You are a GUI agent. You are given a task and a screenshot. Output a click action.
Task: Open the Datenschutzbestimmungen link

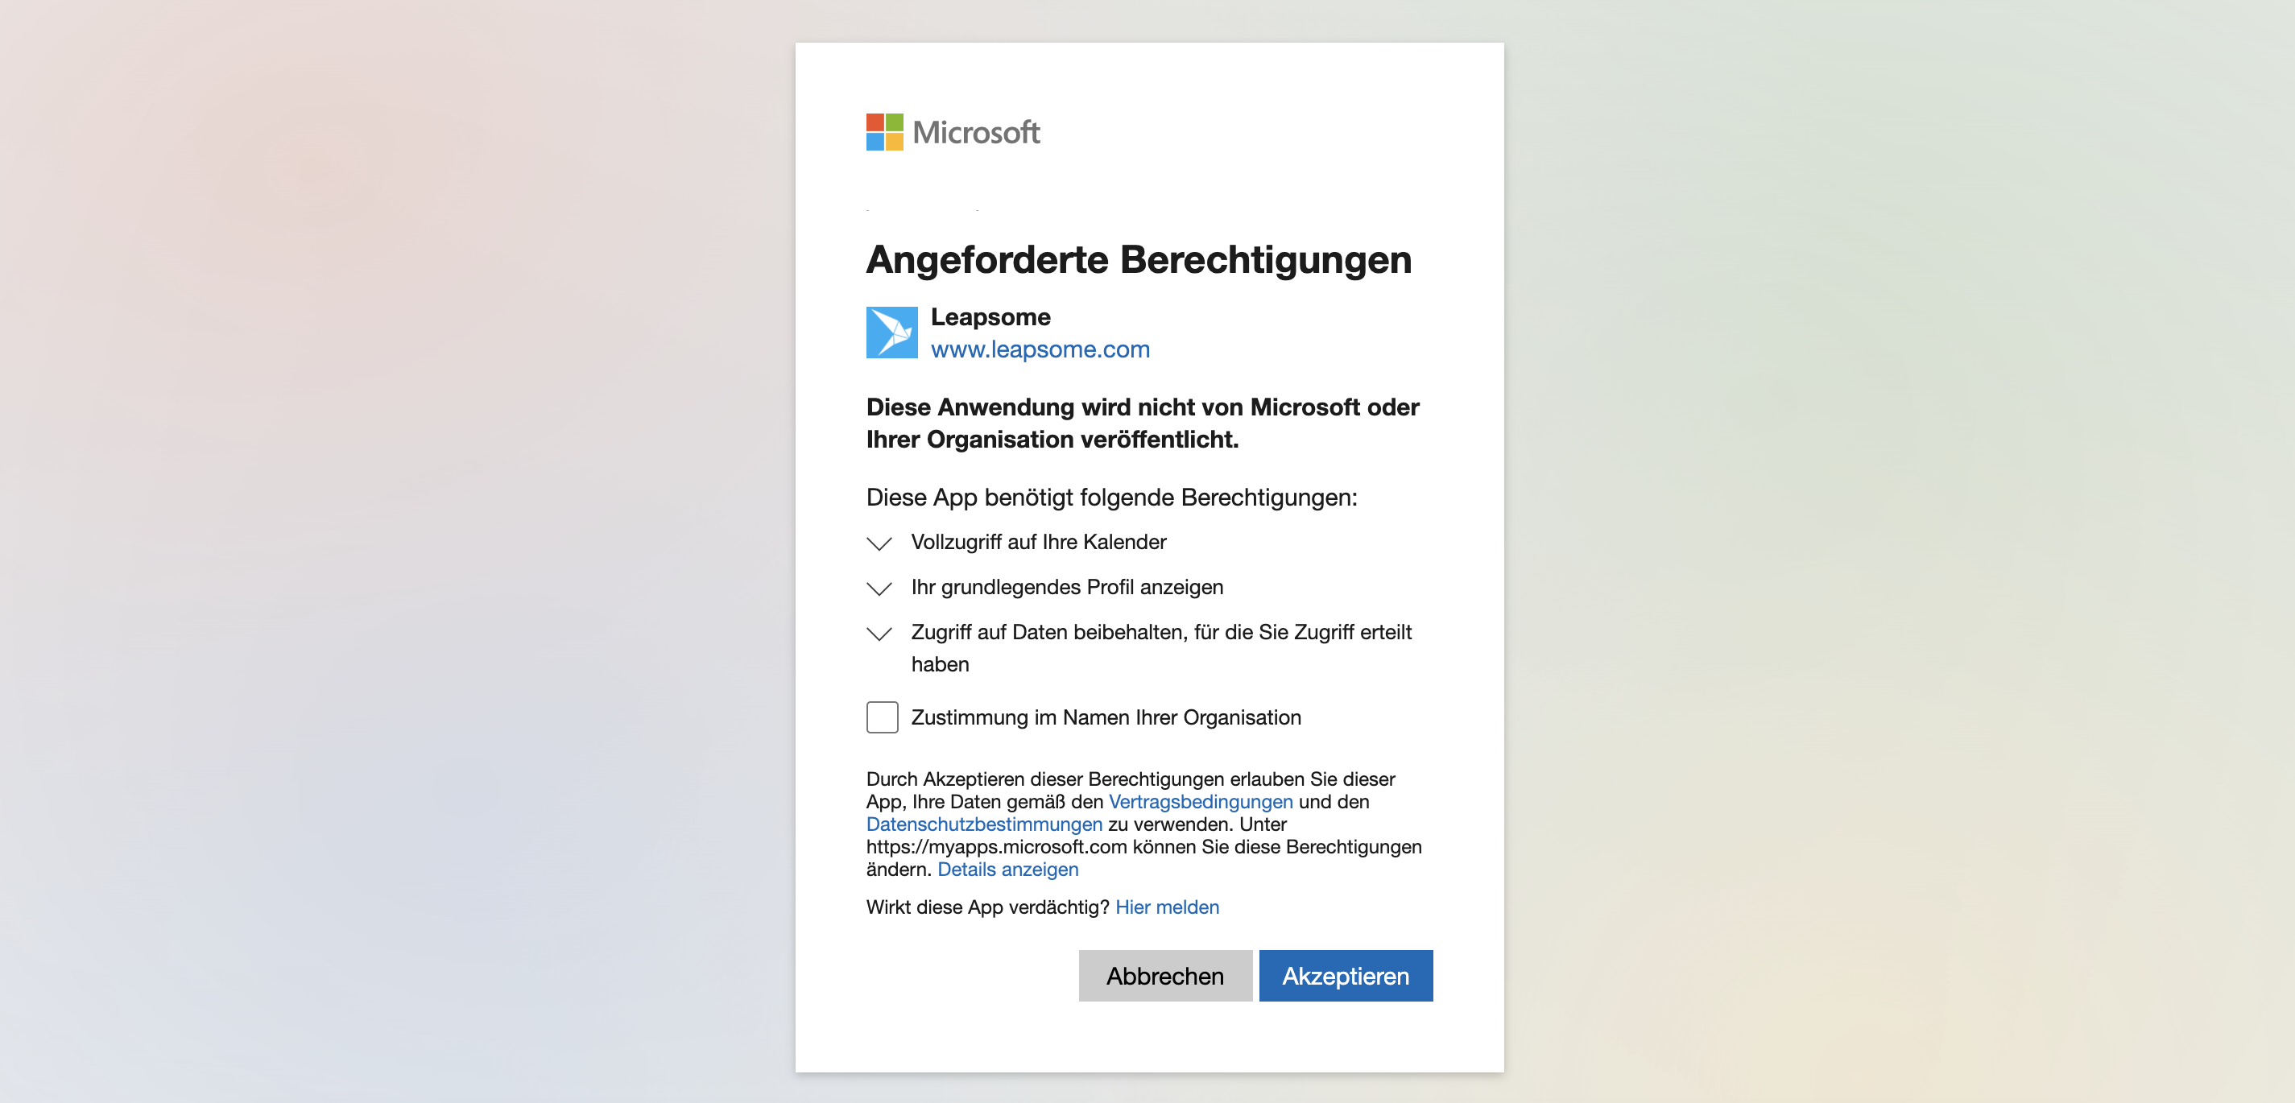pos(983,824)
